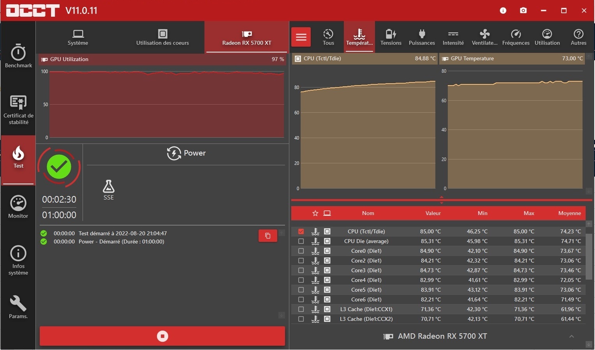Open Certificat de stabilité section
The height and width of the screenshot is (350, 595).
click(18, 110)
